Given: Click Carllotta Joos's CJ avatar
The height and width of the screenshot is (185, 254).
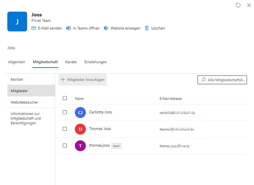Looking at the screenshot, I should pos(80,113).
